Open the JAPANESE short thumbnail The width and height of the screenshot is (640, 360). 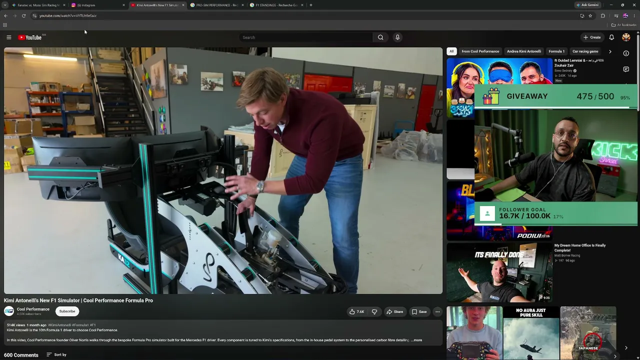[588, 333]
